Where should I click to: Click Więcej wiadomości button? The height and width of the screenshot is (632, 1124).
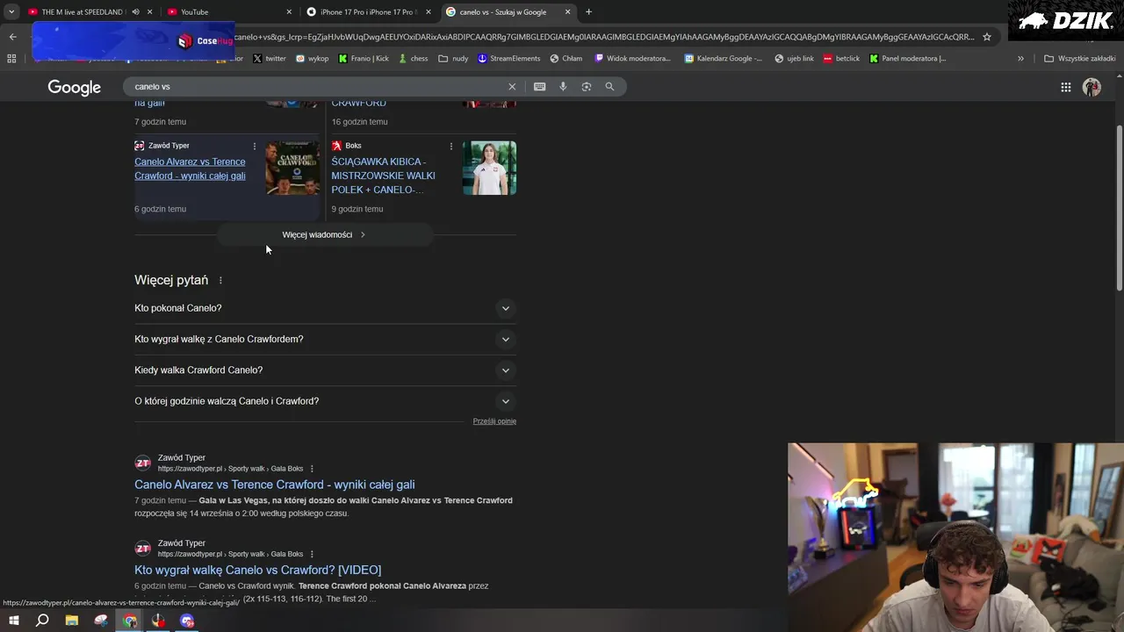tap(324, 234)
